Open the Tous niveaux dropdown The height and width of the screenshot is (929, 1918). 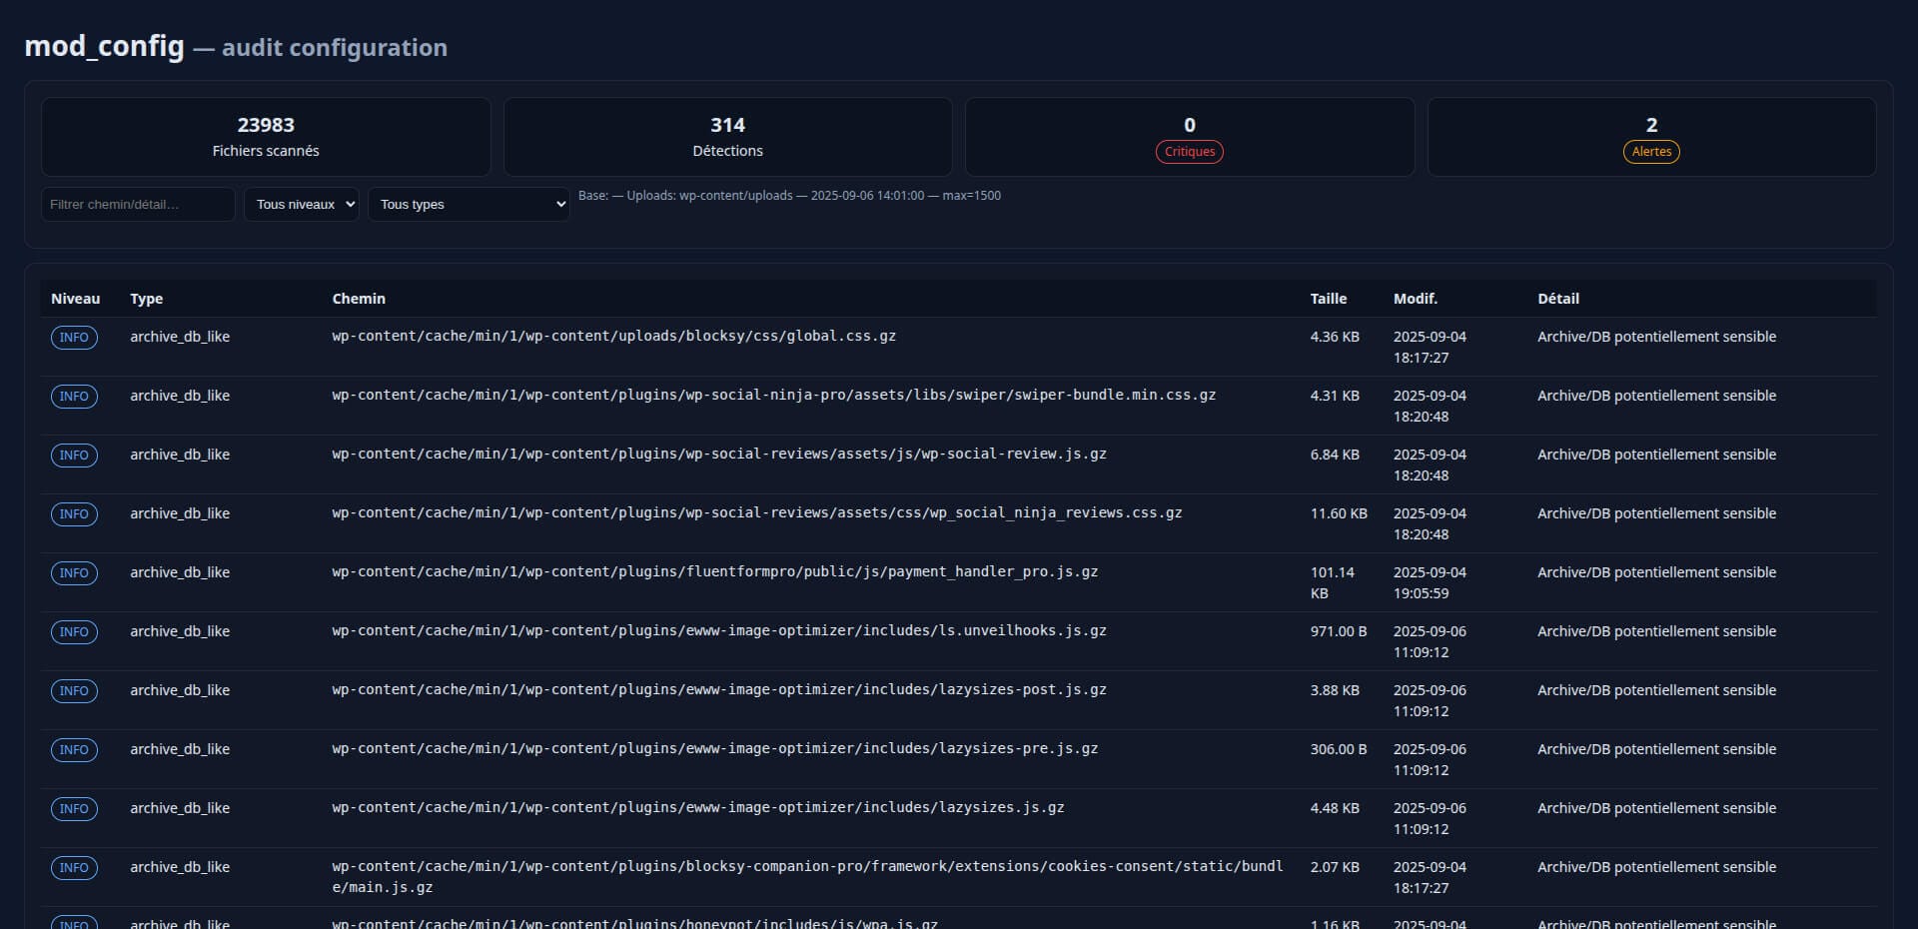301,204
